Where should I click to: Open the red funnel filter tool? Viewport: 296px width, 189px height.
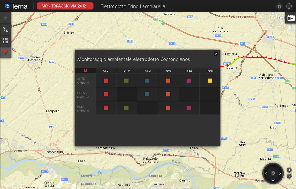[x=5, y=52]
